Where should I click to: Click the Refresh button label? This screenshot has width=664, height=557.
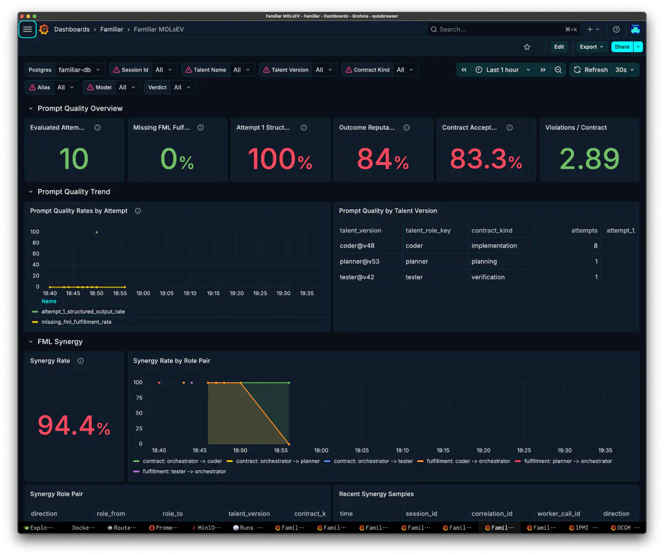[x=596, y=70]
